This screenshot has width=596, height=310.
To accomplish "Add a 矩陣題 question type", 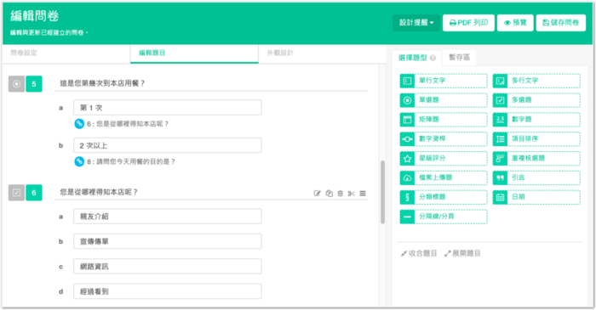I will [444, 120].
